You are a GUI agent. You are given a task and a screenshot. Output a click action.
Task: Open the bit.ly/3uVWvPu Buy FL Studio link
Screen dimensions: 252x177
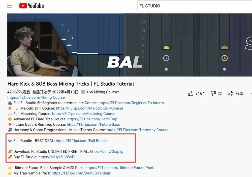(57, 157)
